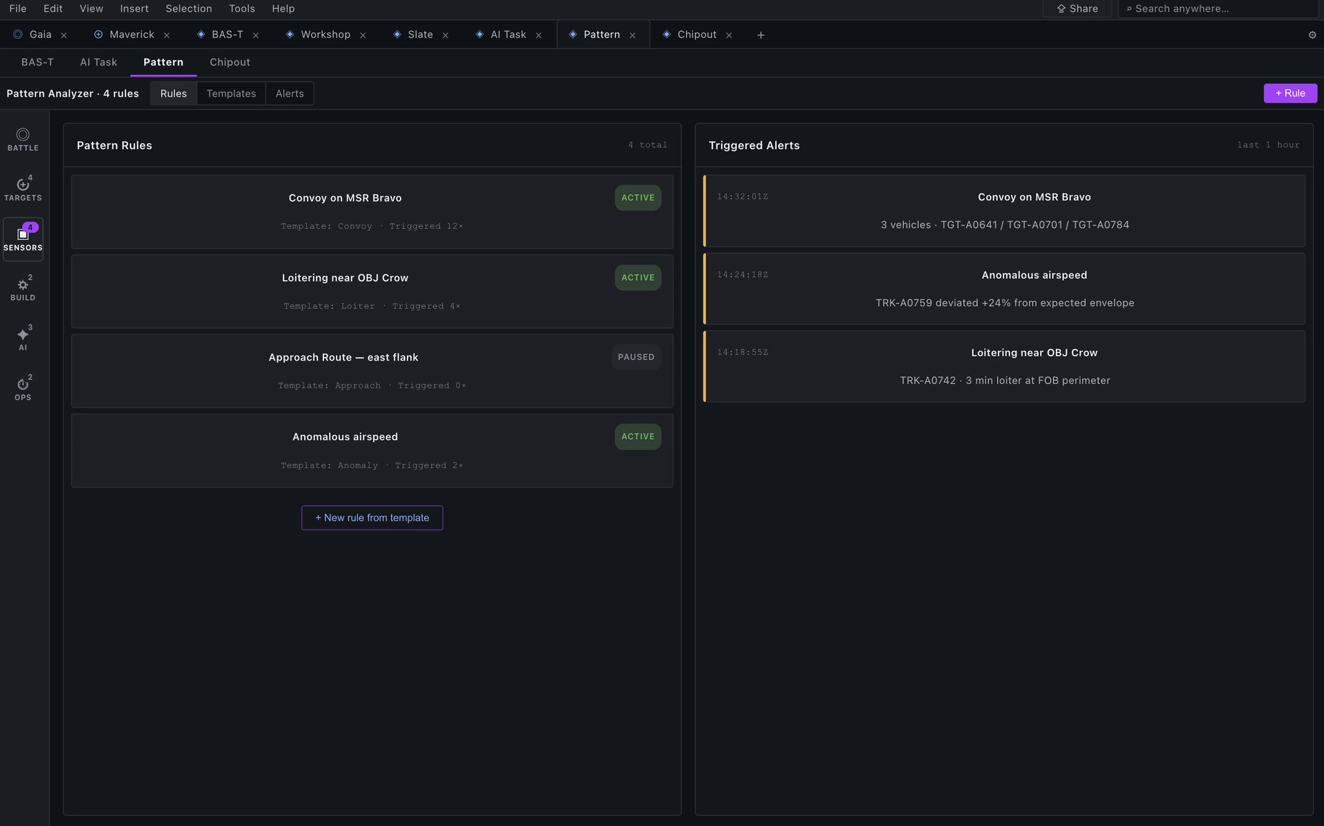Add a new tab with plus icon

click(761, 35)
